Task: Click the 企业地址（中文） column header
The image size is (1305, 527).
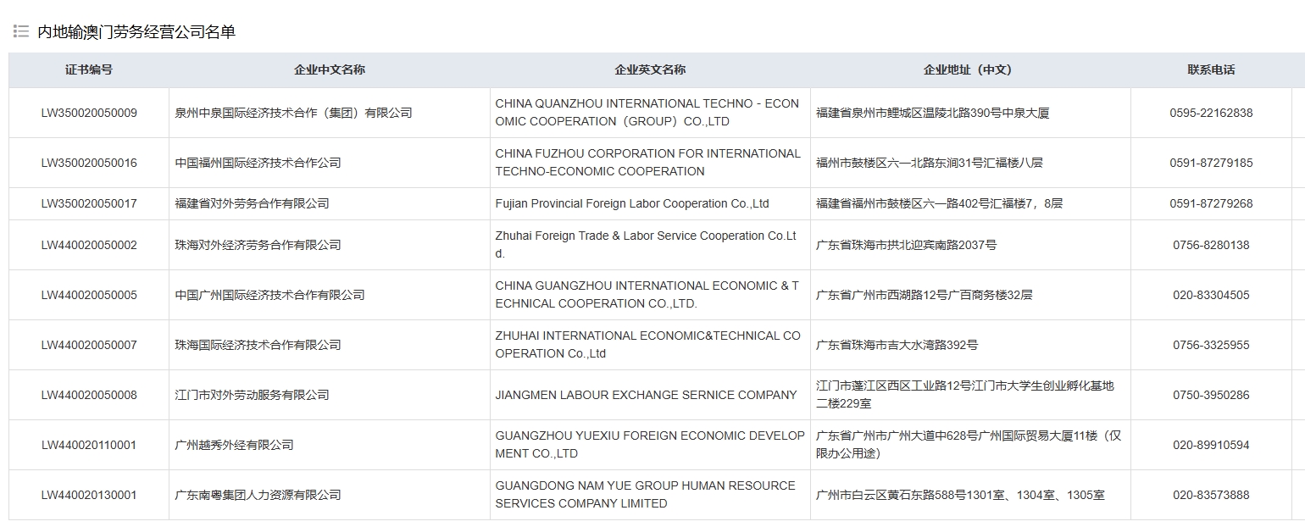Action: point(969,69)
